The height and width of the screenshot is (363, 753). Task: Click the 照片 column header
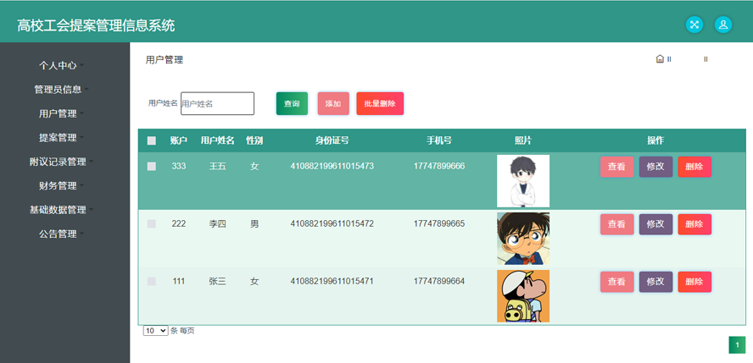click(523, 140)
